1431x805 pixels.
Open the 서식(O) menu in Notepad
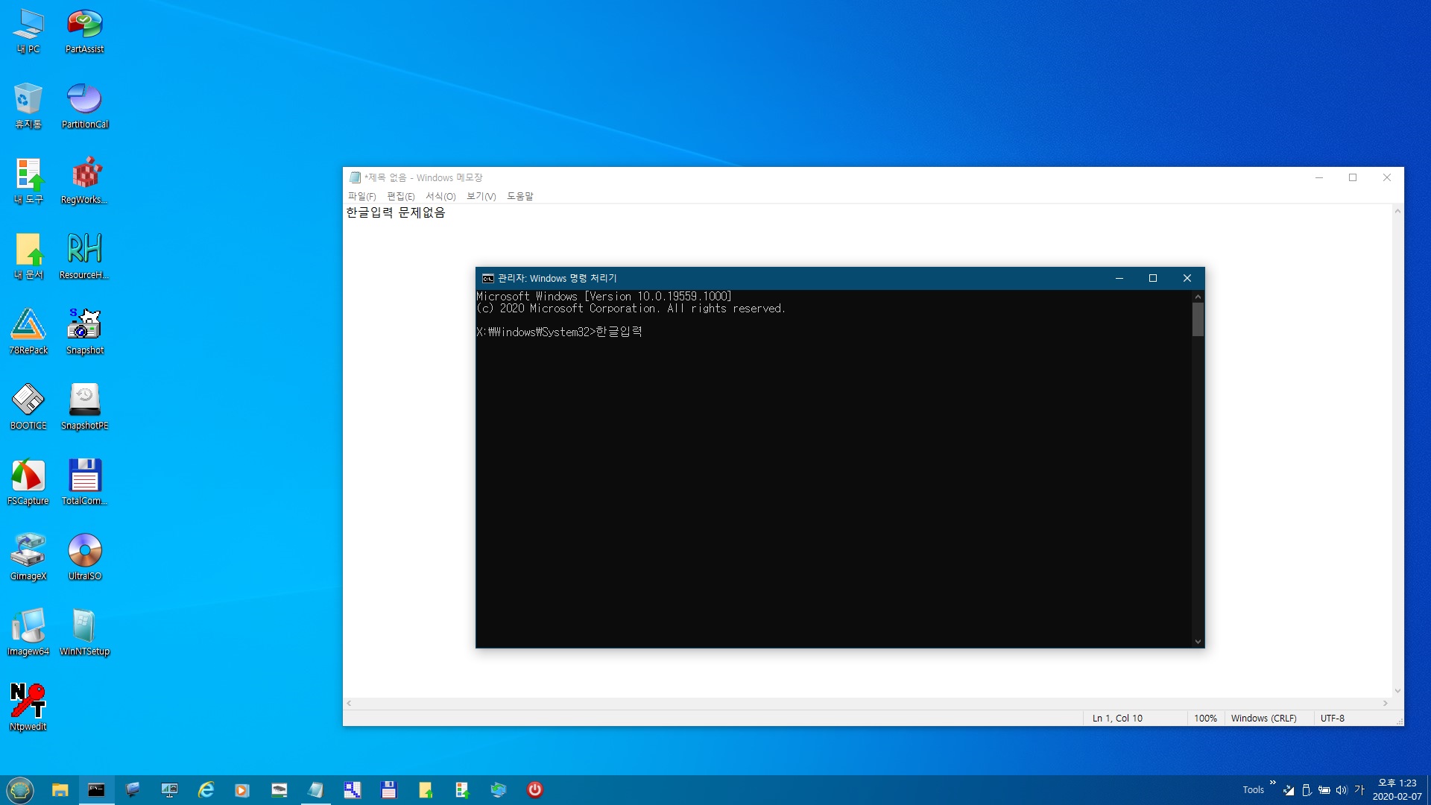pos(440,196)
